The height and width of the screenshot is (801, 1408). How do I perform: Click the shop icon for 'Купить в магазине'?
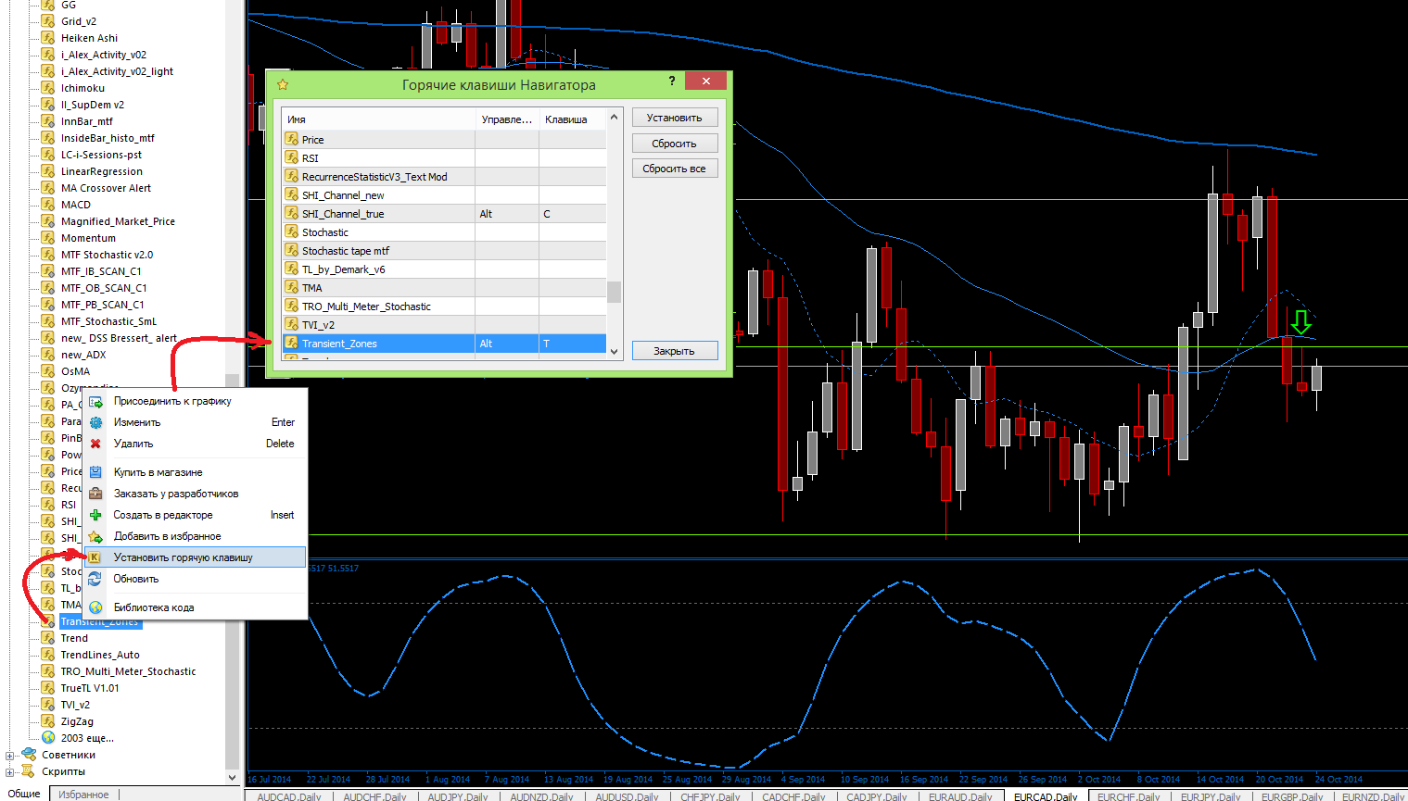tap(95, 472)
